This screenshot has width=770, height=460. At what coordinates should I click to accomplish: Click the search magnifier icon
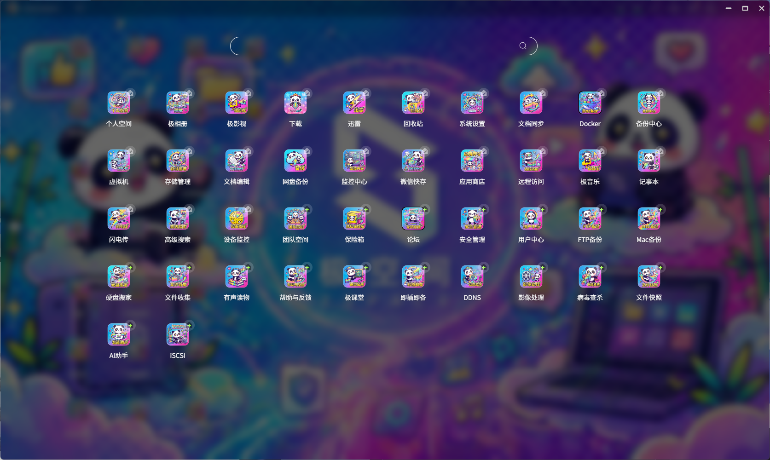523,46
